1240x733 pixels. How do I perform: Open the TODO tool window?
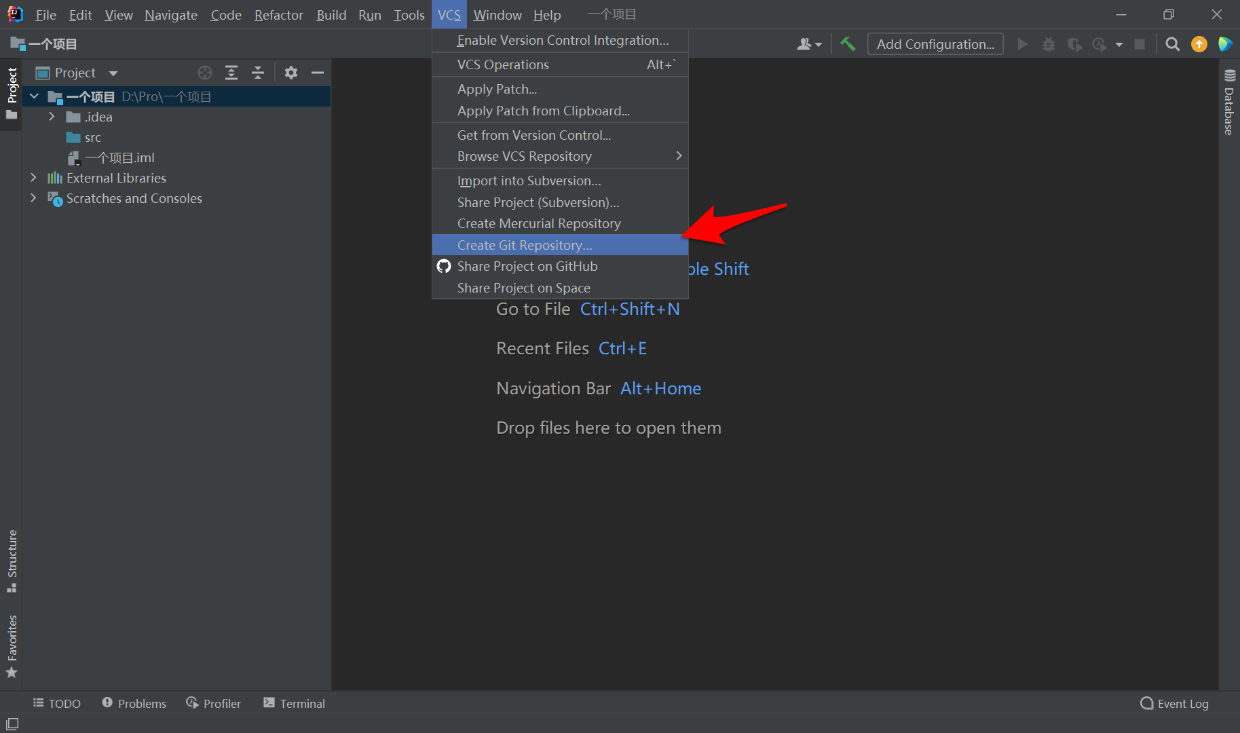tap(57, 703)
